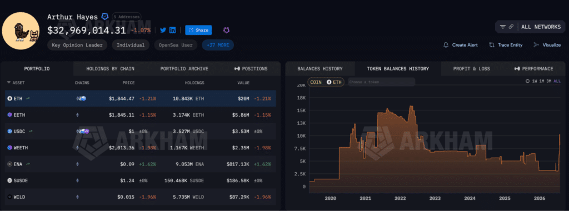Expand the +37 MORE tags
The height and width of the screenshot is (211, 569).
pyautogui.click(x=218, y=45)
